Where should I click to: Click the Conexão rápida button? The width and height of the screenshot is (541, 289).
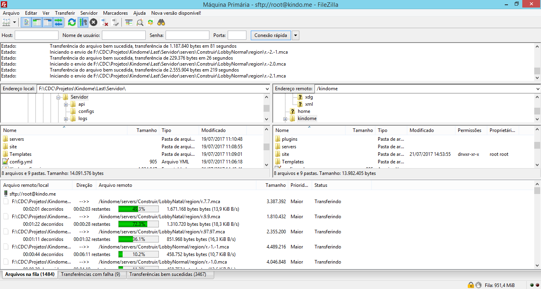click(271, 35)
